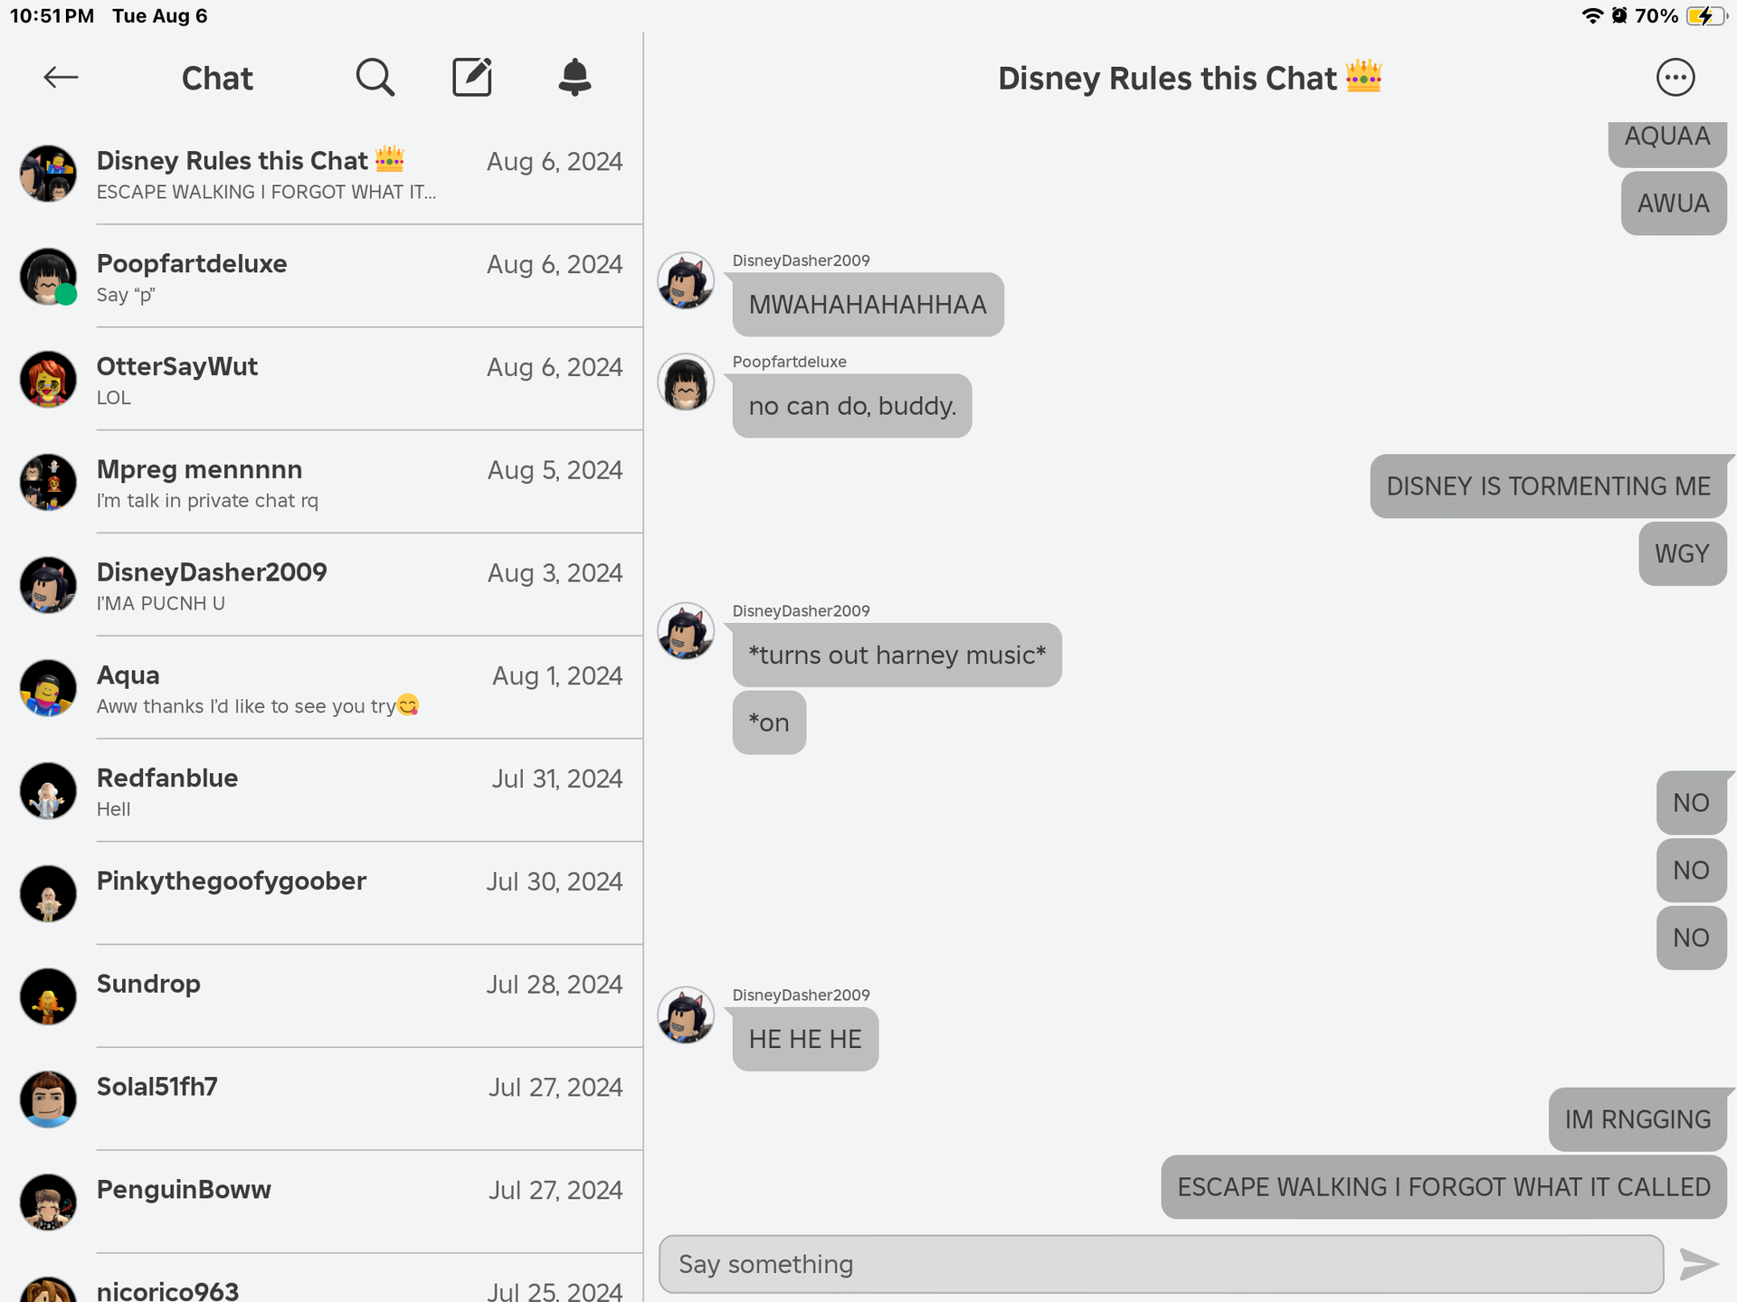
Task: Tap the avatar beside the HE HE HE message
Action: click(x=686, y=1015)
